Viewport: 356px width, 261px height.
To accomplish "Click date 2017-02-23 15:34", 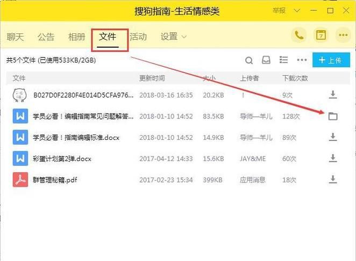I will click(166, 180).
